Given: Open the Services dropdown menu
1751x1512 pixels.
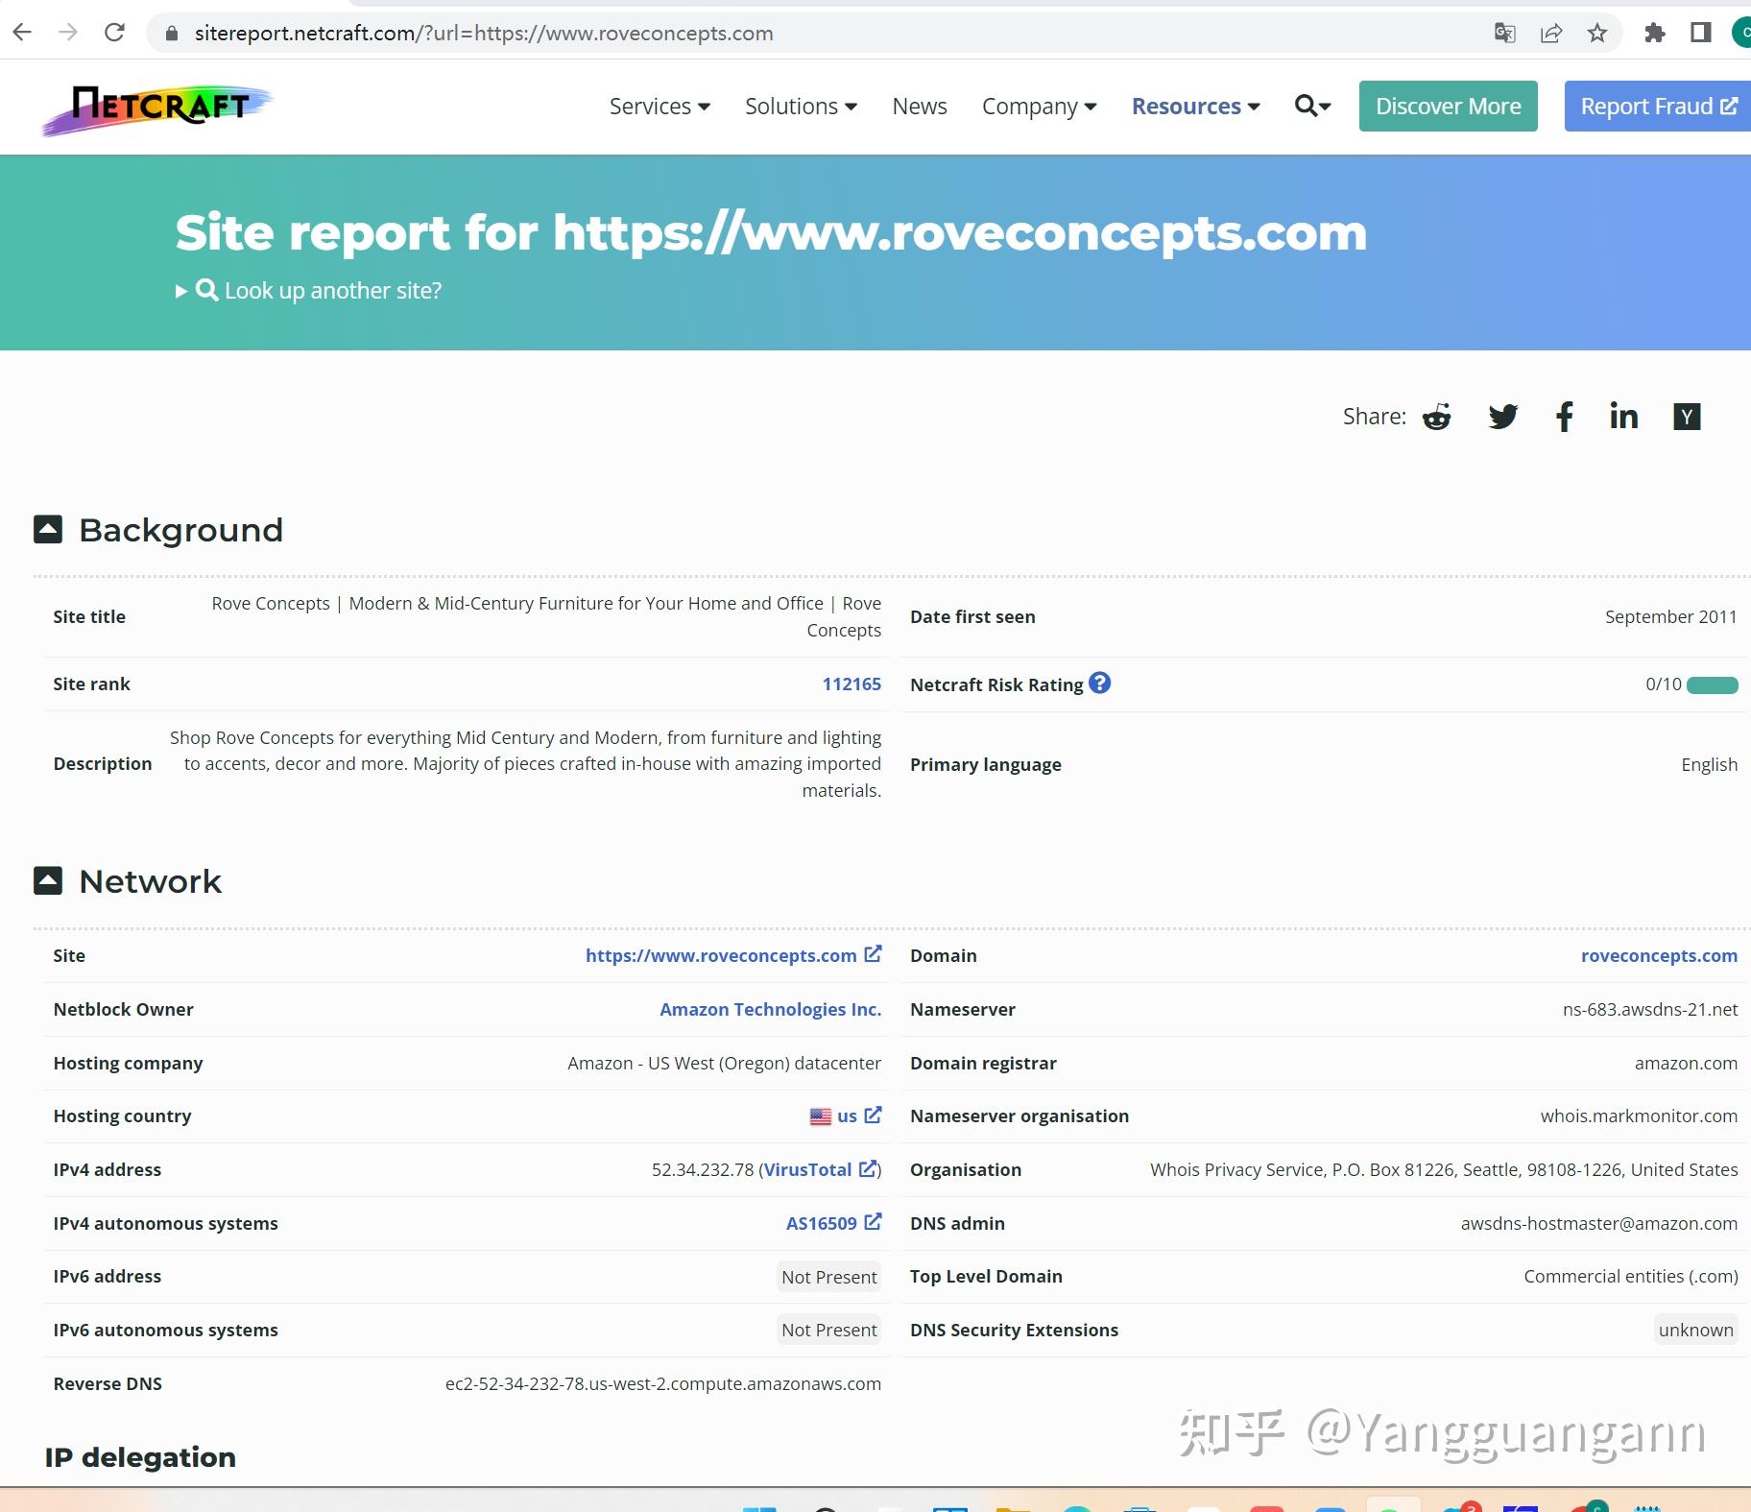Looking at the screenshot, I should 660,107.
